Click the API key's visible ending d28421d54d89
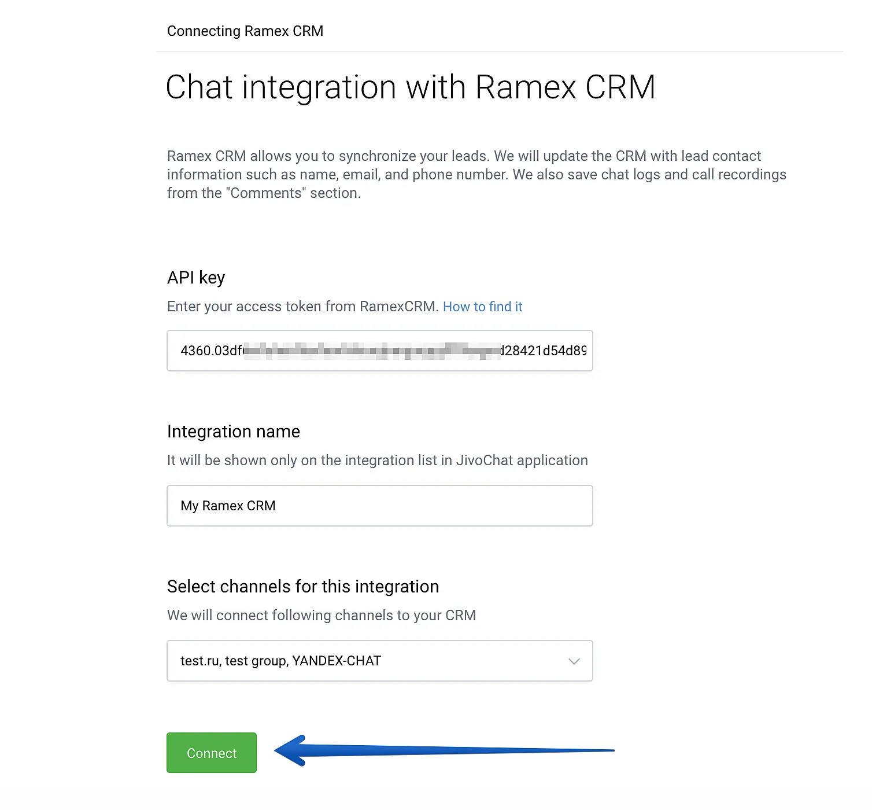Viewport: 872px width, 810px height. pos(544,351)
